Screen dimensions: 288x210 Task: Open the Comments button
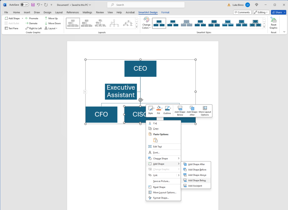pyautogui.click(x=242, y=12)
